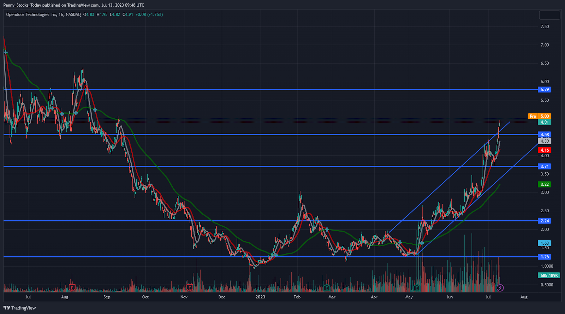The width and height of the screenshot is (565, 314).
Task: Select the 4.58 blue price level tag
Action: coord(545,135)
